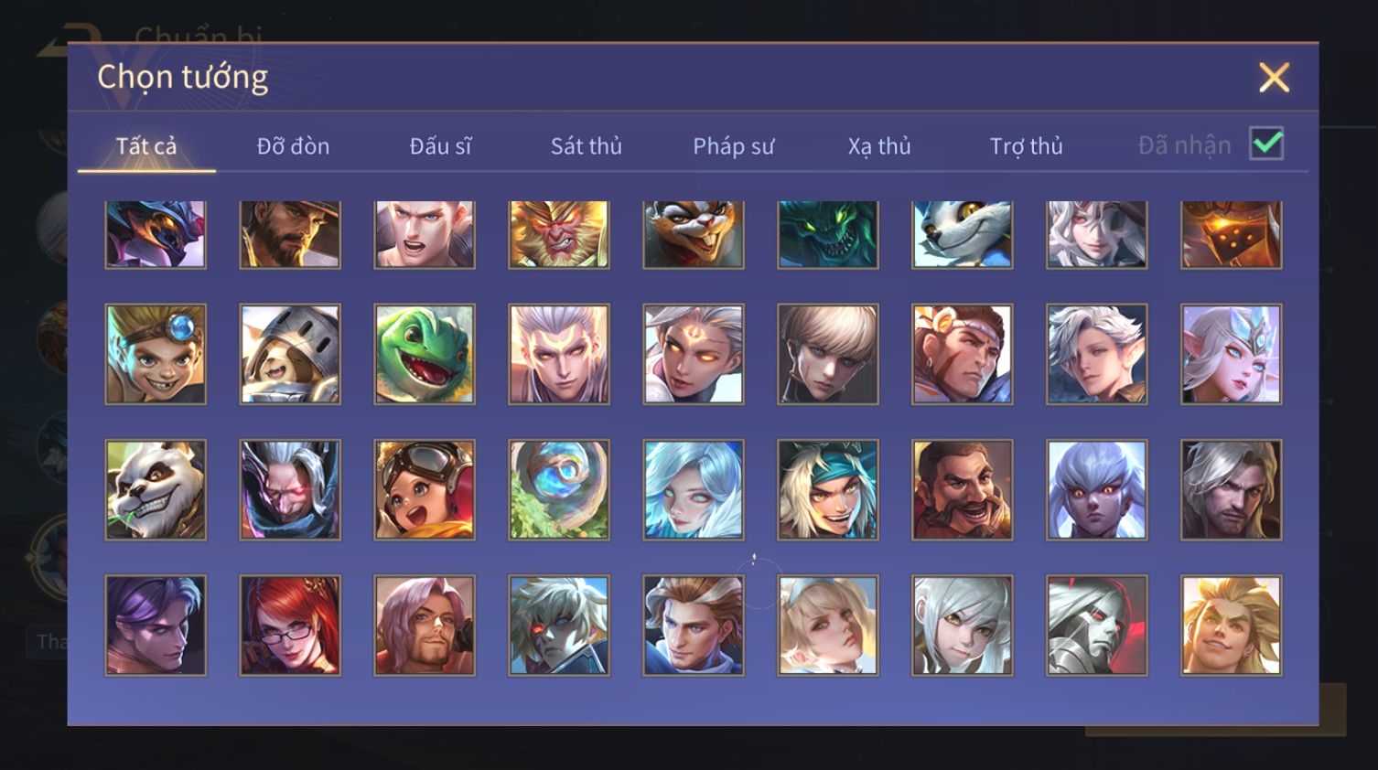Screen dimensions: 1378x770
Task: Pick the blonde girl with maid headband
Action: coord(828,625)
